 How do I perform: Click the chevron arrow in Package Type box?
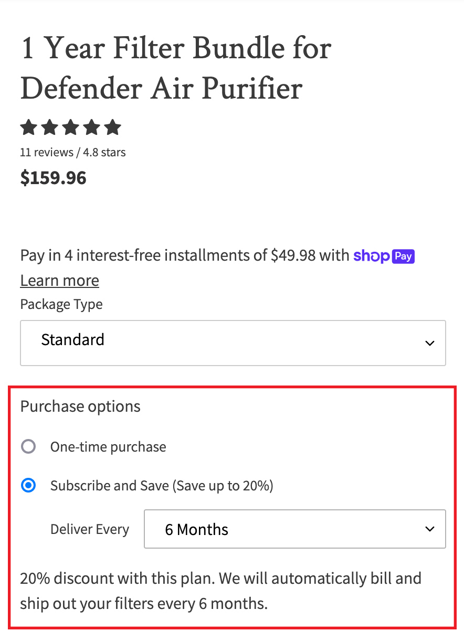click(x=430, y=343)
